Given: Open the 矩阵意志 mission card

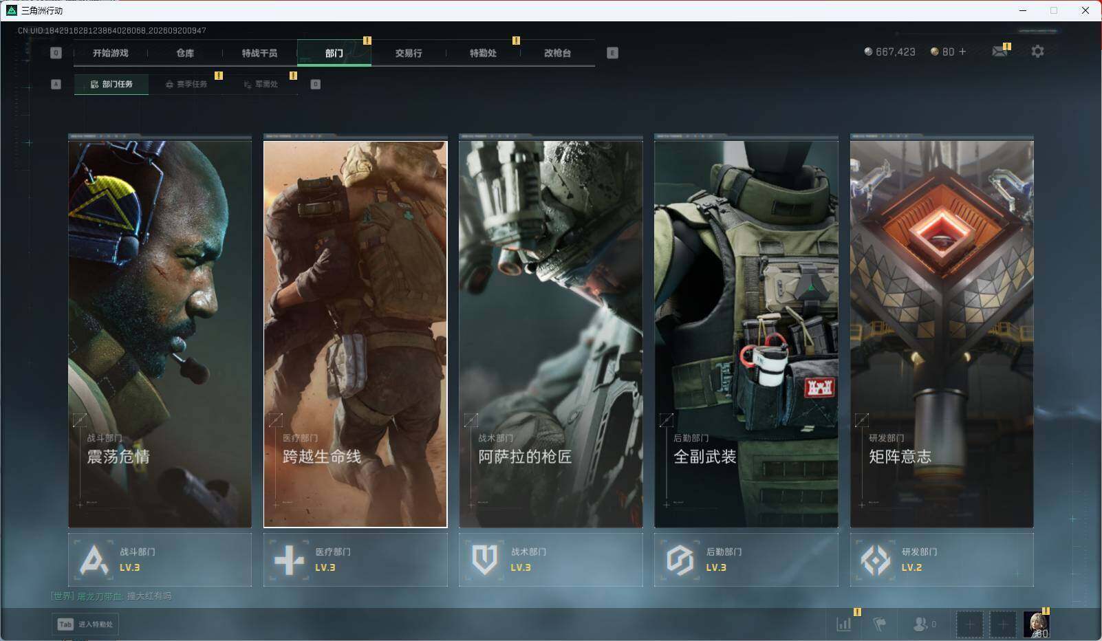Looking at the screenshot, I should click(x=942, y=334).
